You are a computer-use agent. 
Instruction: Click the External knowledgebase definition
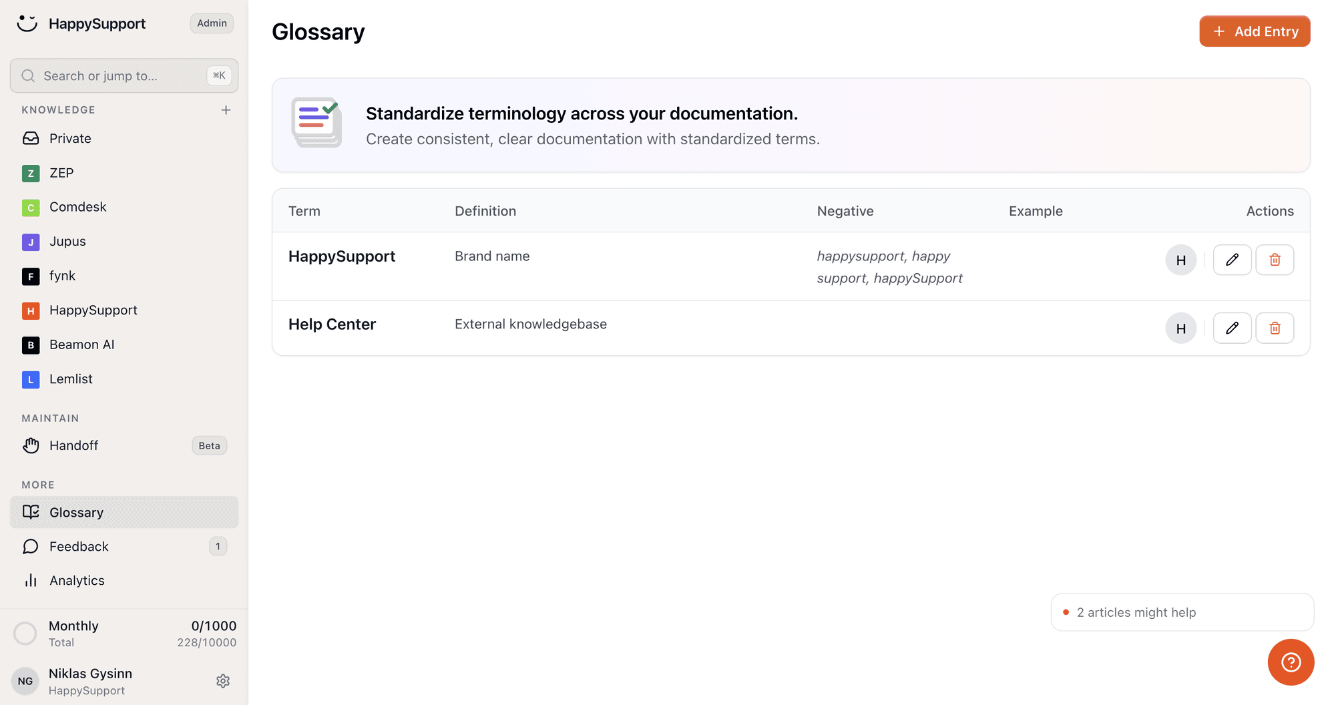point(531,324)
